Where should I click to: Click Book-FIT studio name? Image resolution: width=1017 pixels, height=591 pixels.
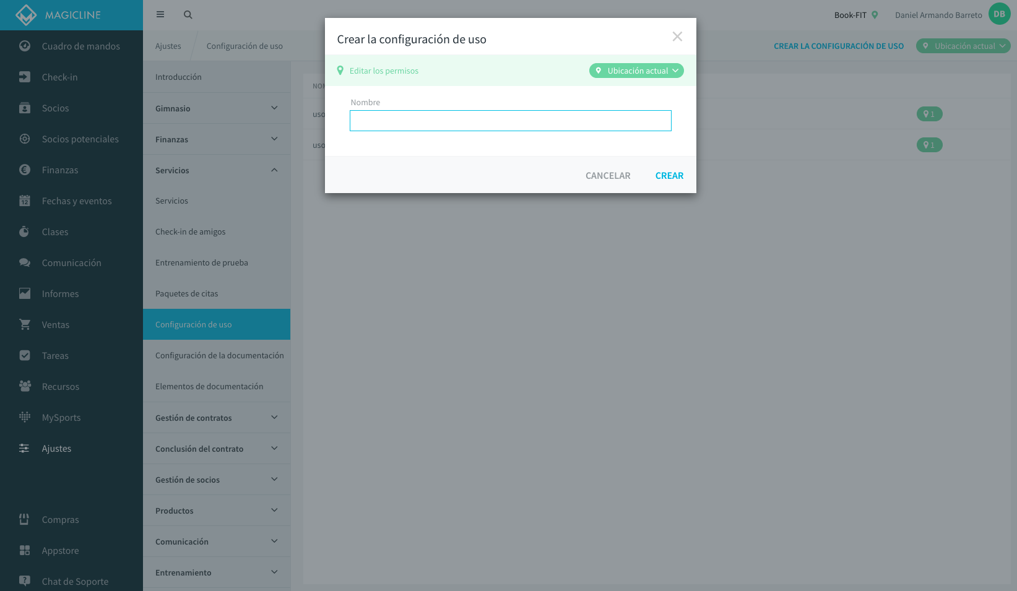click(x=850, y=15)
